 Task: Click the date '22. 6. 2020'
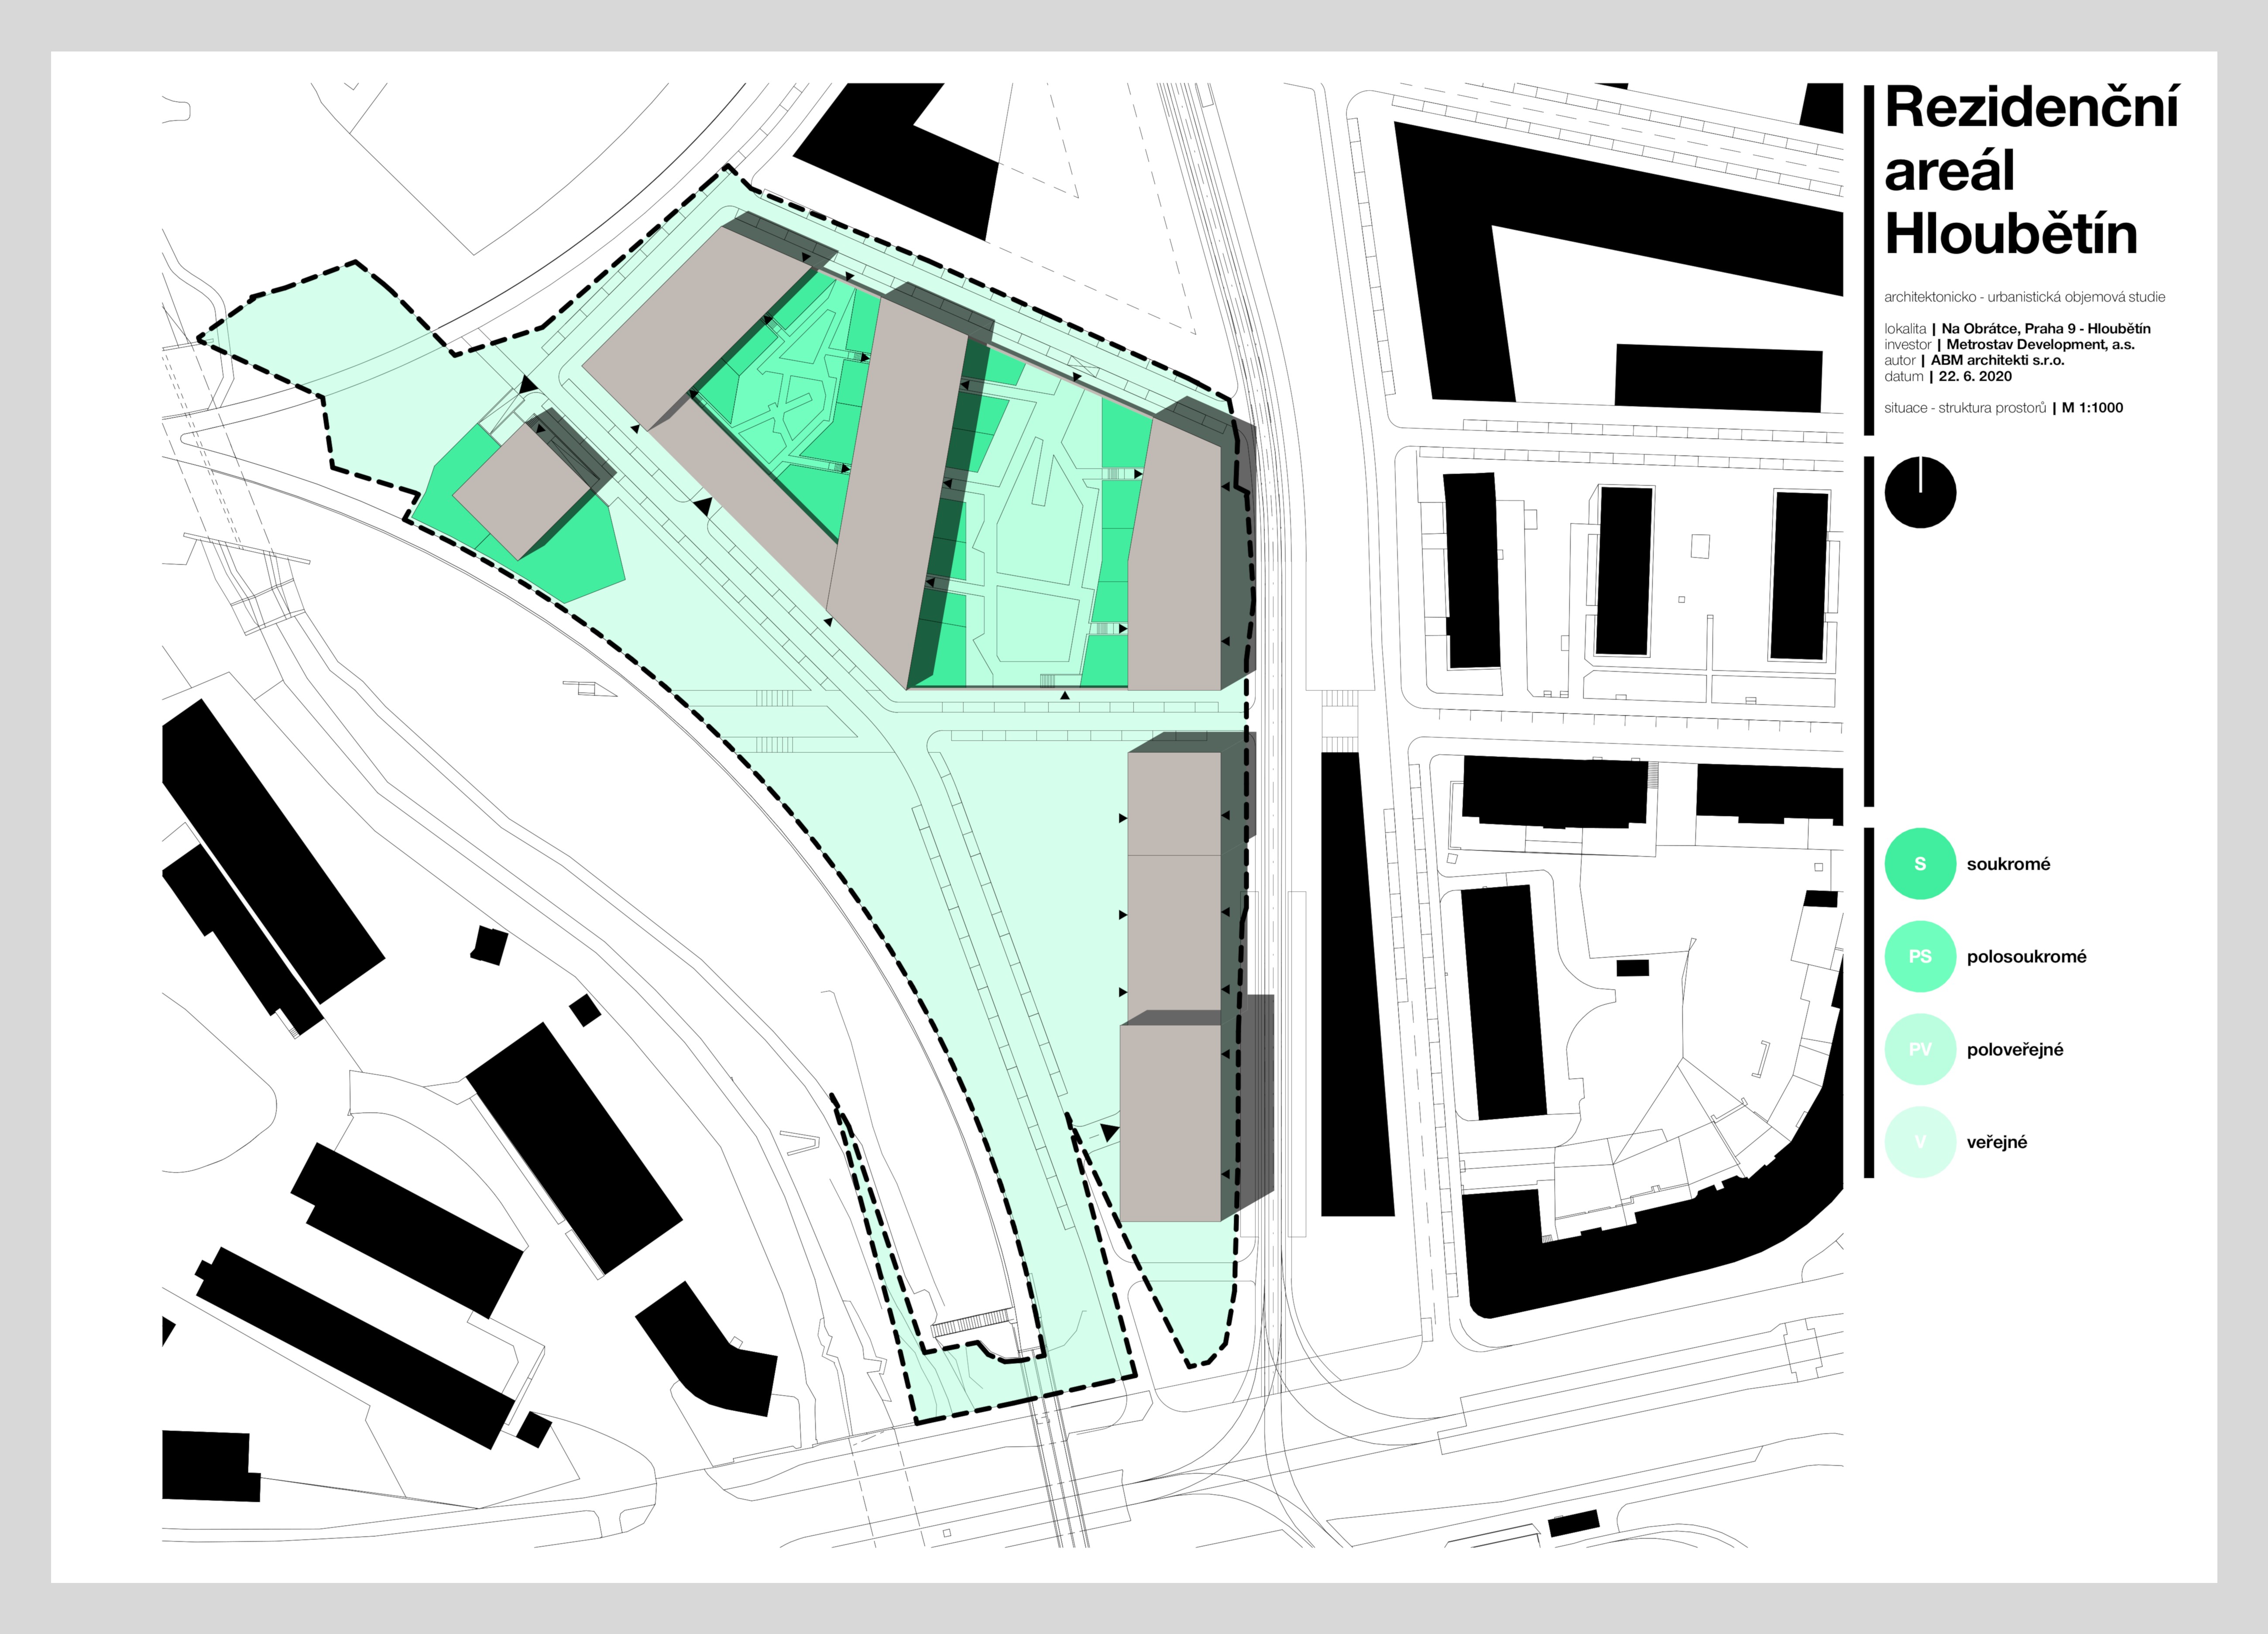tap(1975, 376)
